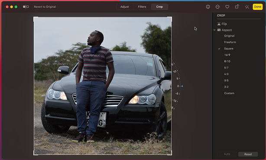Select the Freeform aspect ratio
266x160 pixels.
[230, 42]
